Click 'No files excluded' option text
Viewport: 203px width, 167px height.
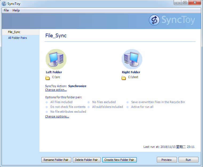pos(104,102)
